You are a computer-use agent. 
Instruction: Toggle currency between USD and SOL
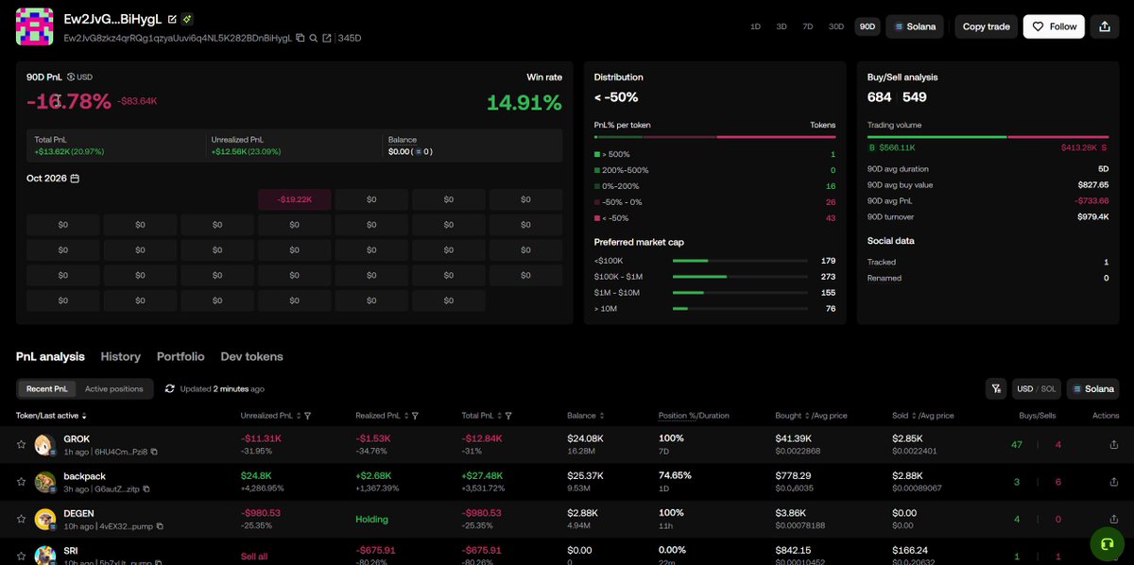(x=1037, y=388)
